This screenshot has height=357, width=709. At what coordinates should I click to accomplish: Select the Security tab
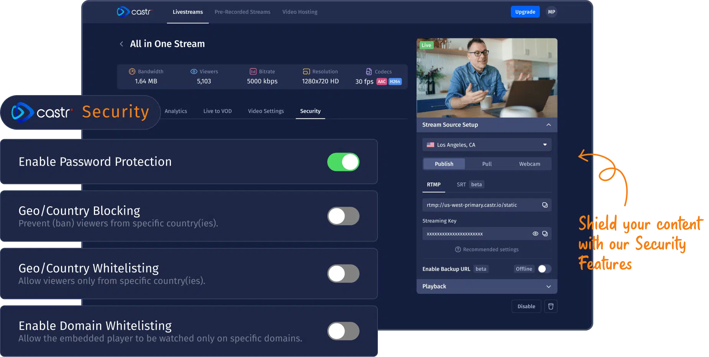[310, 111]
